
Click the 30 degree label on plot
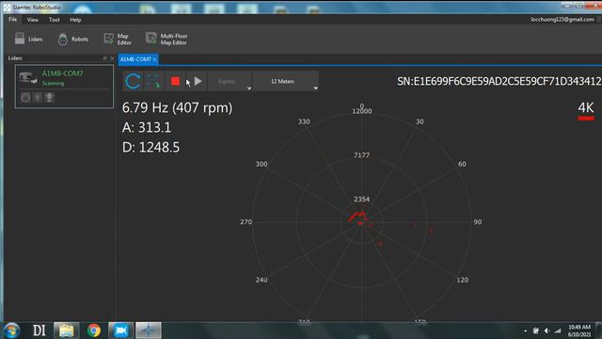click(420, 121)
